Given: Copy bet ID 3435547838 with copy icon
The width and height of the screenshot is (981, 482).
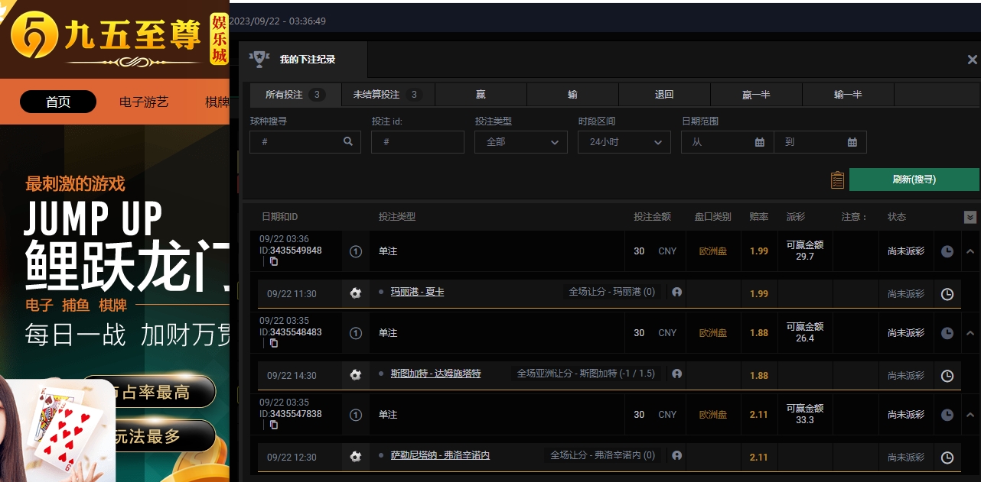Looking at the screenshot, I should click(x=274, y=425).
